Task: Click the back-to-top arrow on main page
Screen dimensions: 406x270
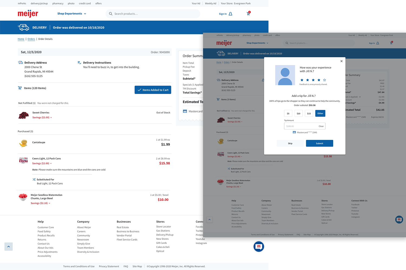Action: [x=9, y=247]
